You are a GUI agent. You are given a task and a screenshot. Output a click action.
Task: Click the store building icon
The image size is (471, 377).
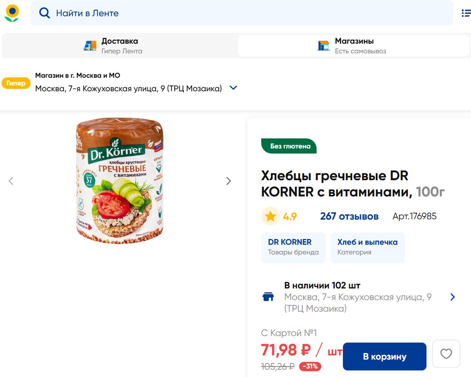324,46
